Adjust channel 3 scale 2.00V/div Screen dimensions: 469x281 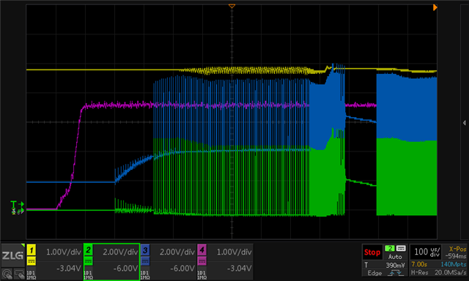177,252
